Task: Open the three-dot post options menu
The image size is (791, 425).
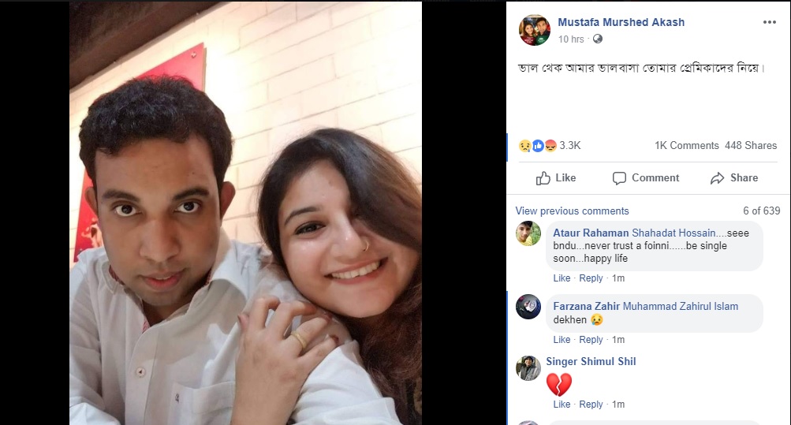Action: pos(770,22)
